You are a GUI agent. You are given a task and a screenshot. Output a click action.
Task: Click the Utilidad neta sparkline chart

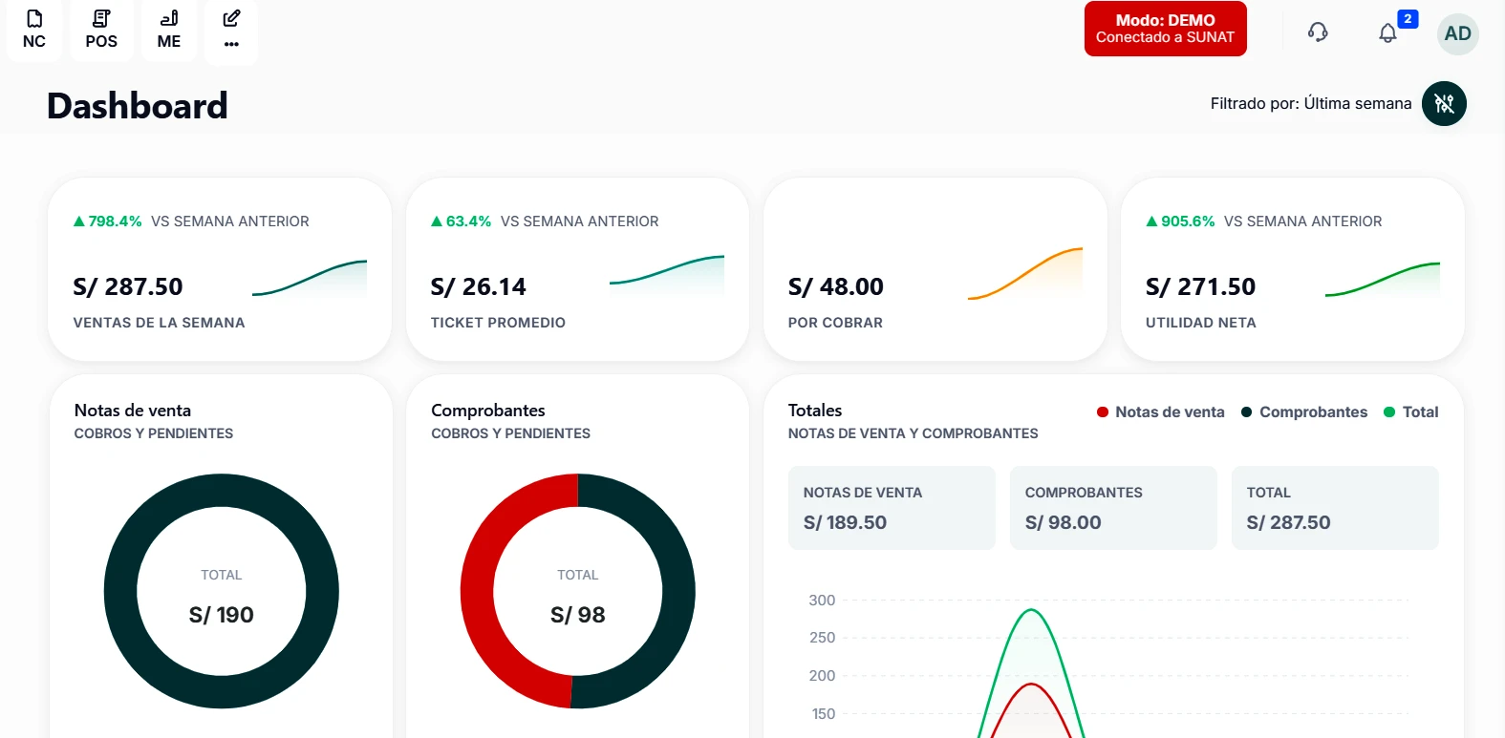(1383, 280)
